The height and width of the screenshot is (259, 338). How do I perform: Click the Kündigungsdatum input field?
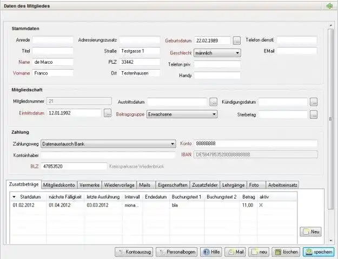283,102
